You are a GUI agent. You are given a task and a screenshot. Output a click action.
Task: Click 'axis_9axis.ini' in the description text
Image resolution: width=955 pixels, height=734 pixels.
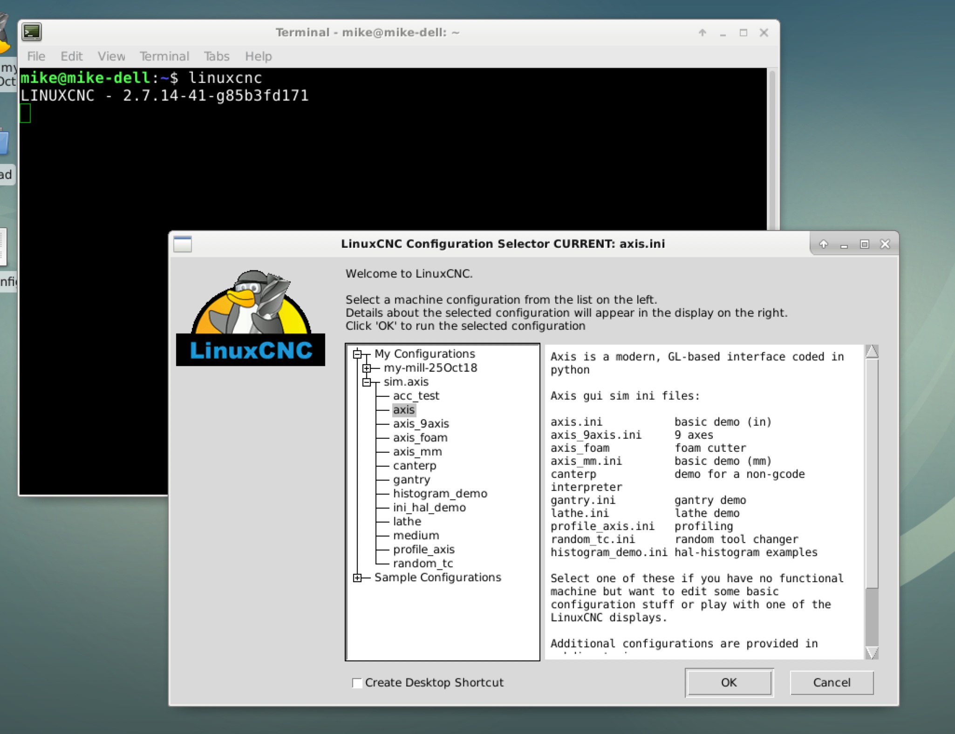pyautogui.click(x=596, y=435)
